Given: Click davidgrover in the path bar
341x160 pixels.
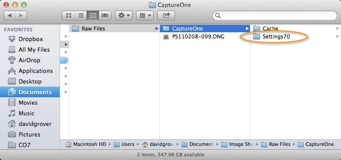Looking at the screenshot, I should point(159,145).
